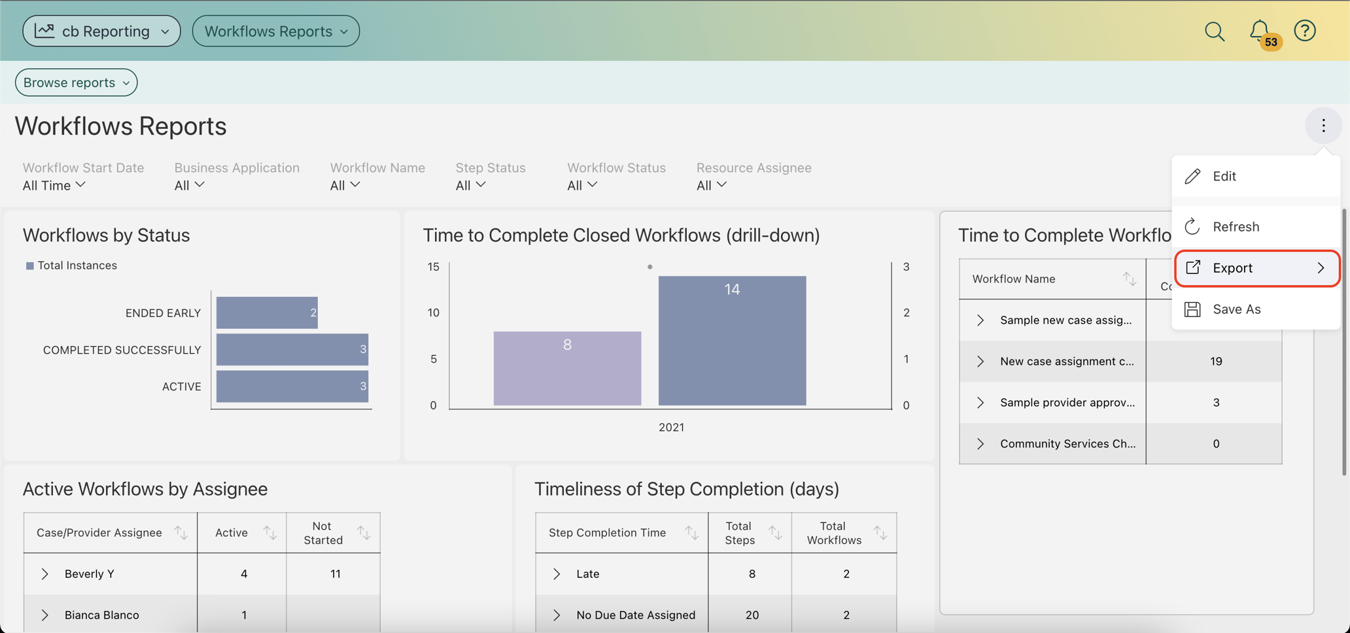Select the Edit pencil icon
1350x633 pixels.
[x=1192, y=176]
